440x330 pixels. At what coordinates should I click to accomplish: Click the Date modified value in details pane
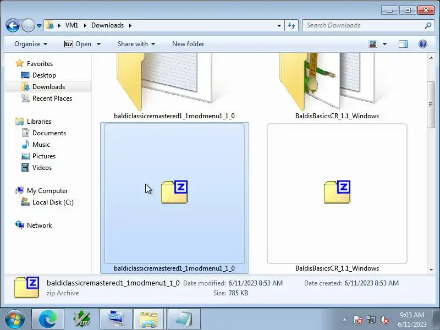tap(255, 283)
